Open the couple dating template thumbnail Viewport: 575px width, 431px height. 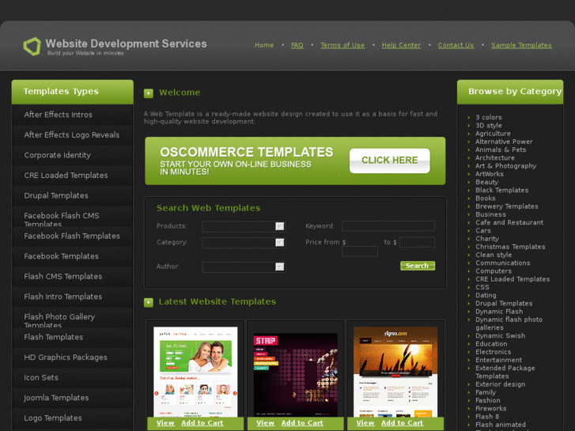[195, 372]
